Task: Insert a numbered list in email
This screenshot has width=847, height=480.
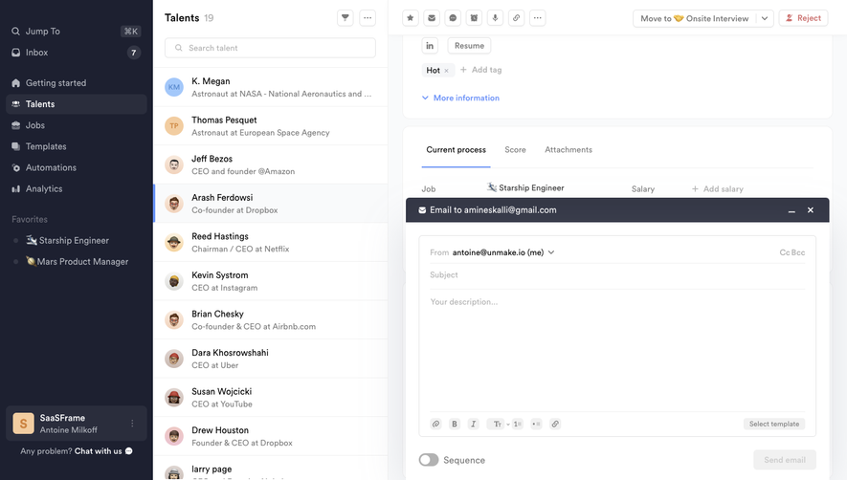Action: (x=517, y=424)
